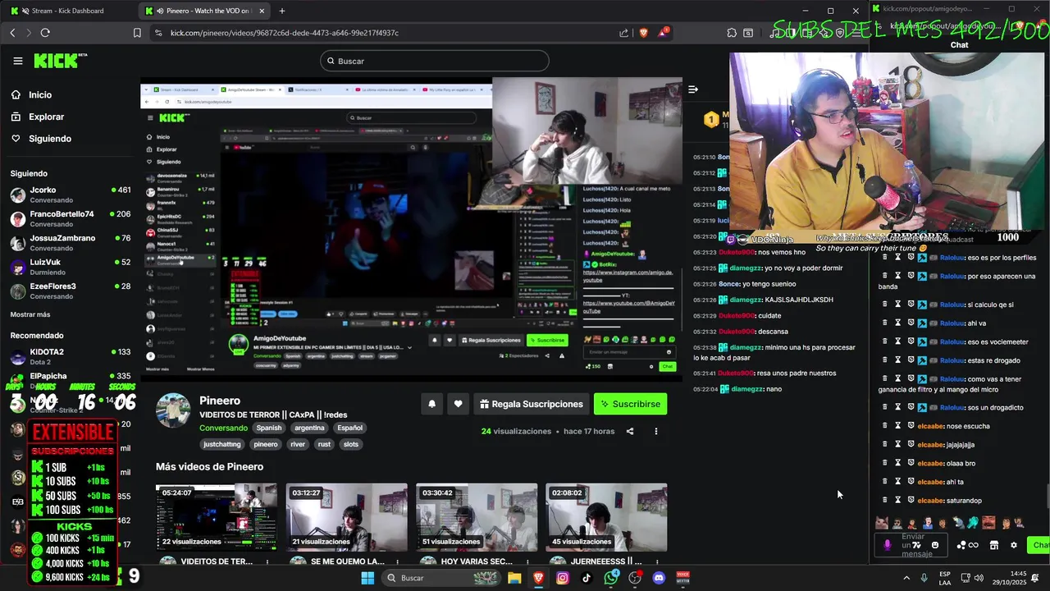Open JossuaZambrano followed channel
The image size is (1050, 591).
coord(70,242)
